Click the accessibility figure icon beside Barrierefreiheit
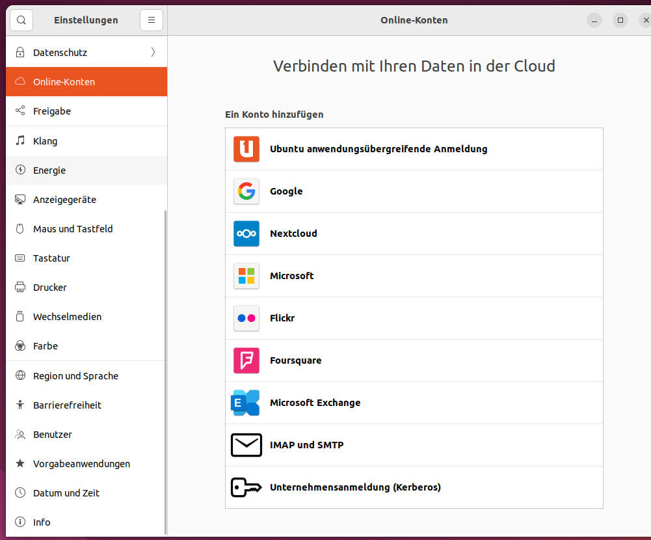This screenshot has width=651, height=540. [20, 405]
